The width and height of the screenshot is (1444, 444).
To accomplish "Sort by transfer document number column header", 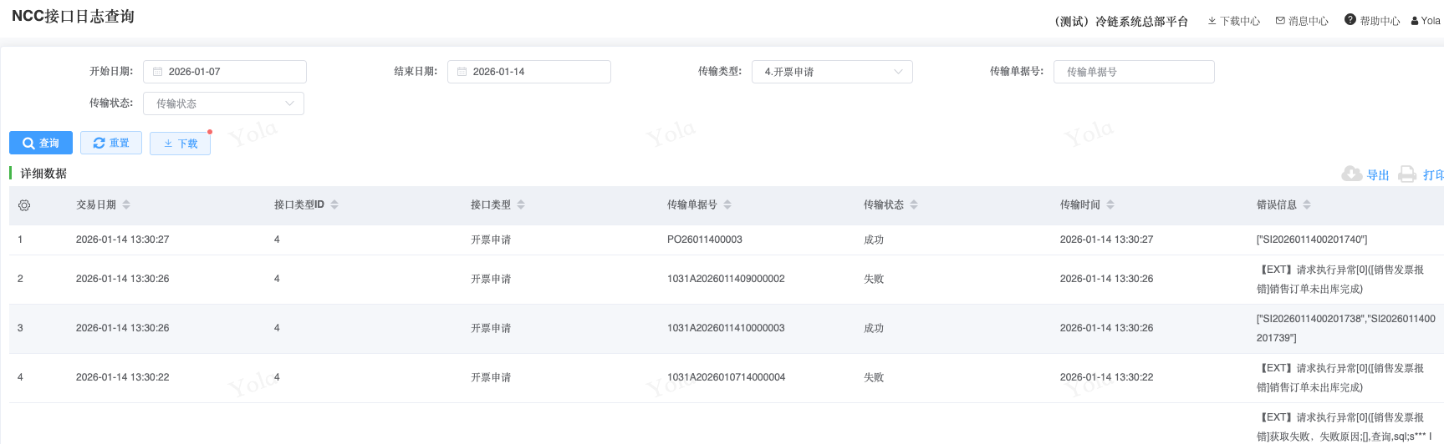I will pos(727,204).
